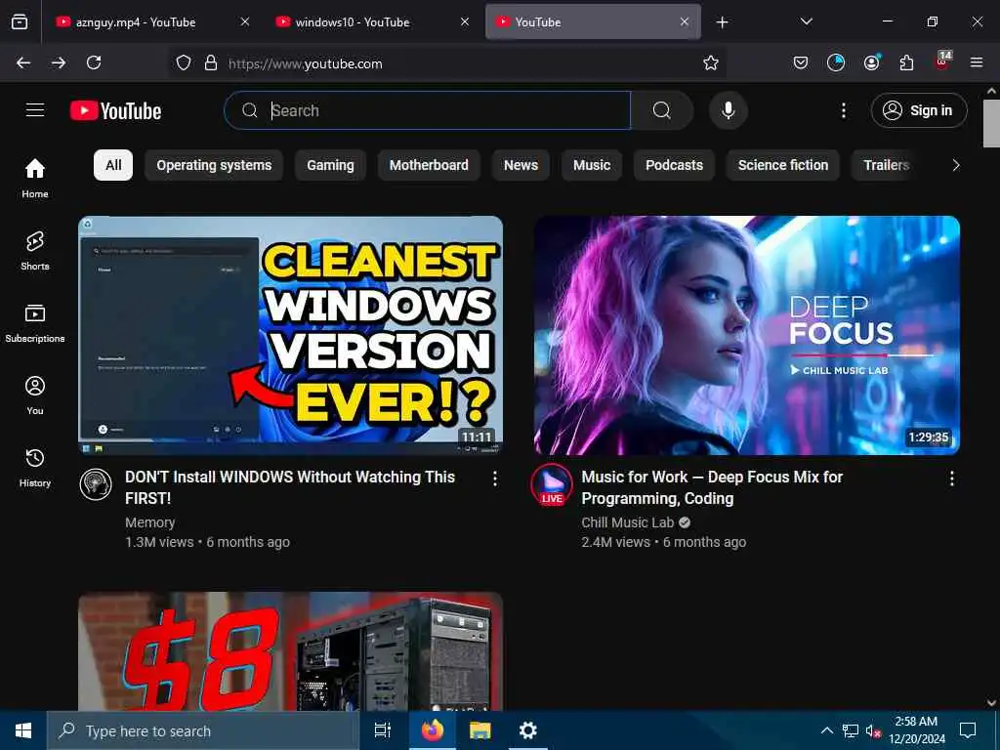Open the $8 computer video thumbnail
The width and height of the screenshot is (1000, 750).
point(291,651)
